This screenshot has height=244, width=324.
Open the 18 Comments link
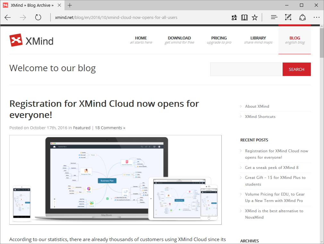(110, 128)
